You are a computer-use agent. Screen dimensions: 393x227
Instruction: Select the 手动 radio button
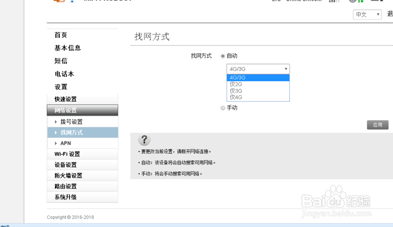(222, 108)
